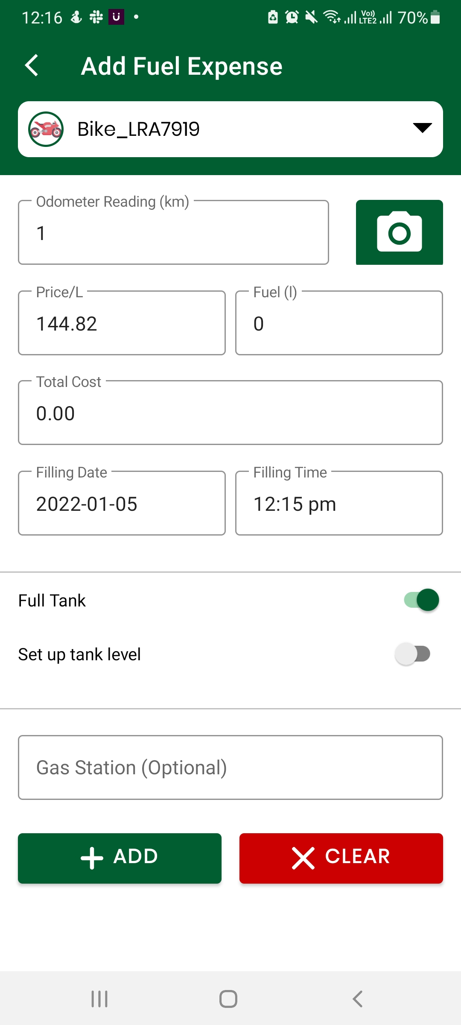The image size is (461, 1025).
Task: Focus the Odometer Reading field
Action: (x=173, y=232)
